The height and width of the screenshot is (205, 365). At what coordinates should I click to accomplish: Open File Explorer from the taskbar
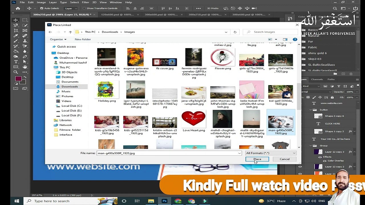pyautogui.click(x=151, y=201)
